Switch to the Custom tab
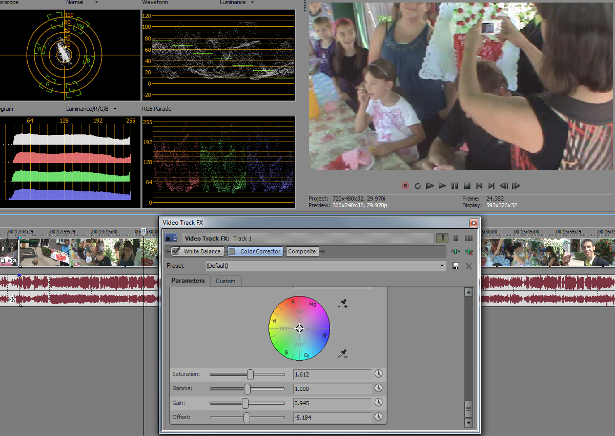615x436 pixels. (225, 281)
